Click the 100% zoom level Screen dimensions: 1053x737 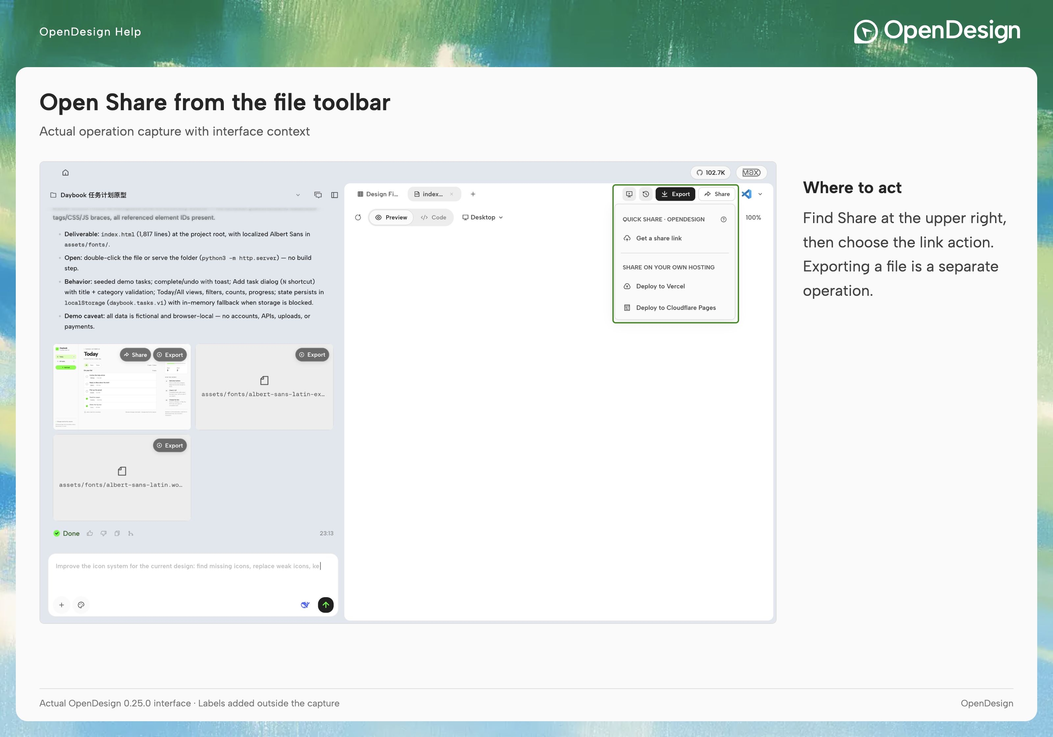(x=753, y=217)
